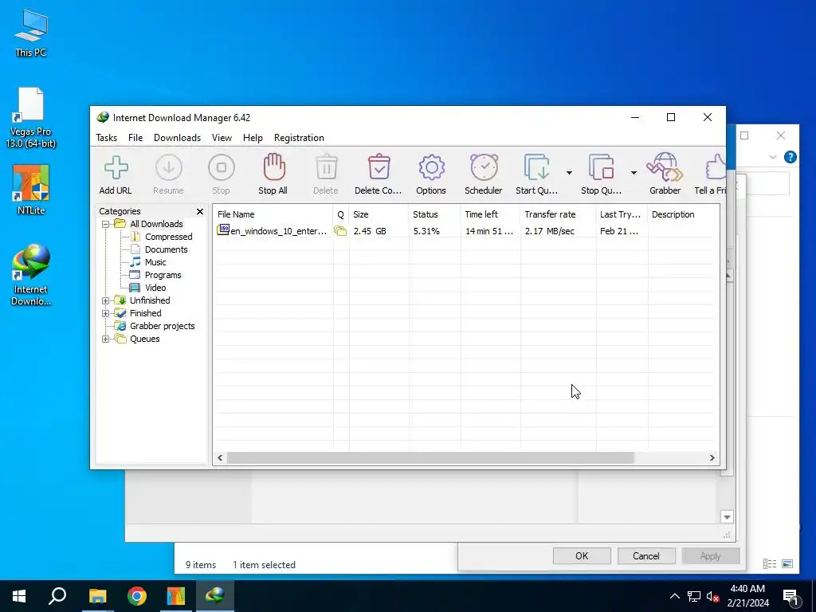Click the 5.31% status cell
The width and height of the screenshot is (816, 612).
click(427, 231)
